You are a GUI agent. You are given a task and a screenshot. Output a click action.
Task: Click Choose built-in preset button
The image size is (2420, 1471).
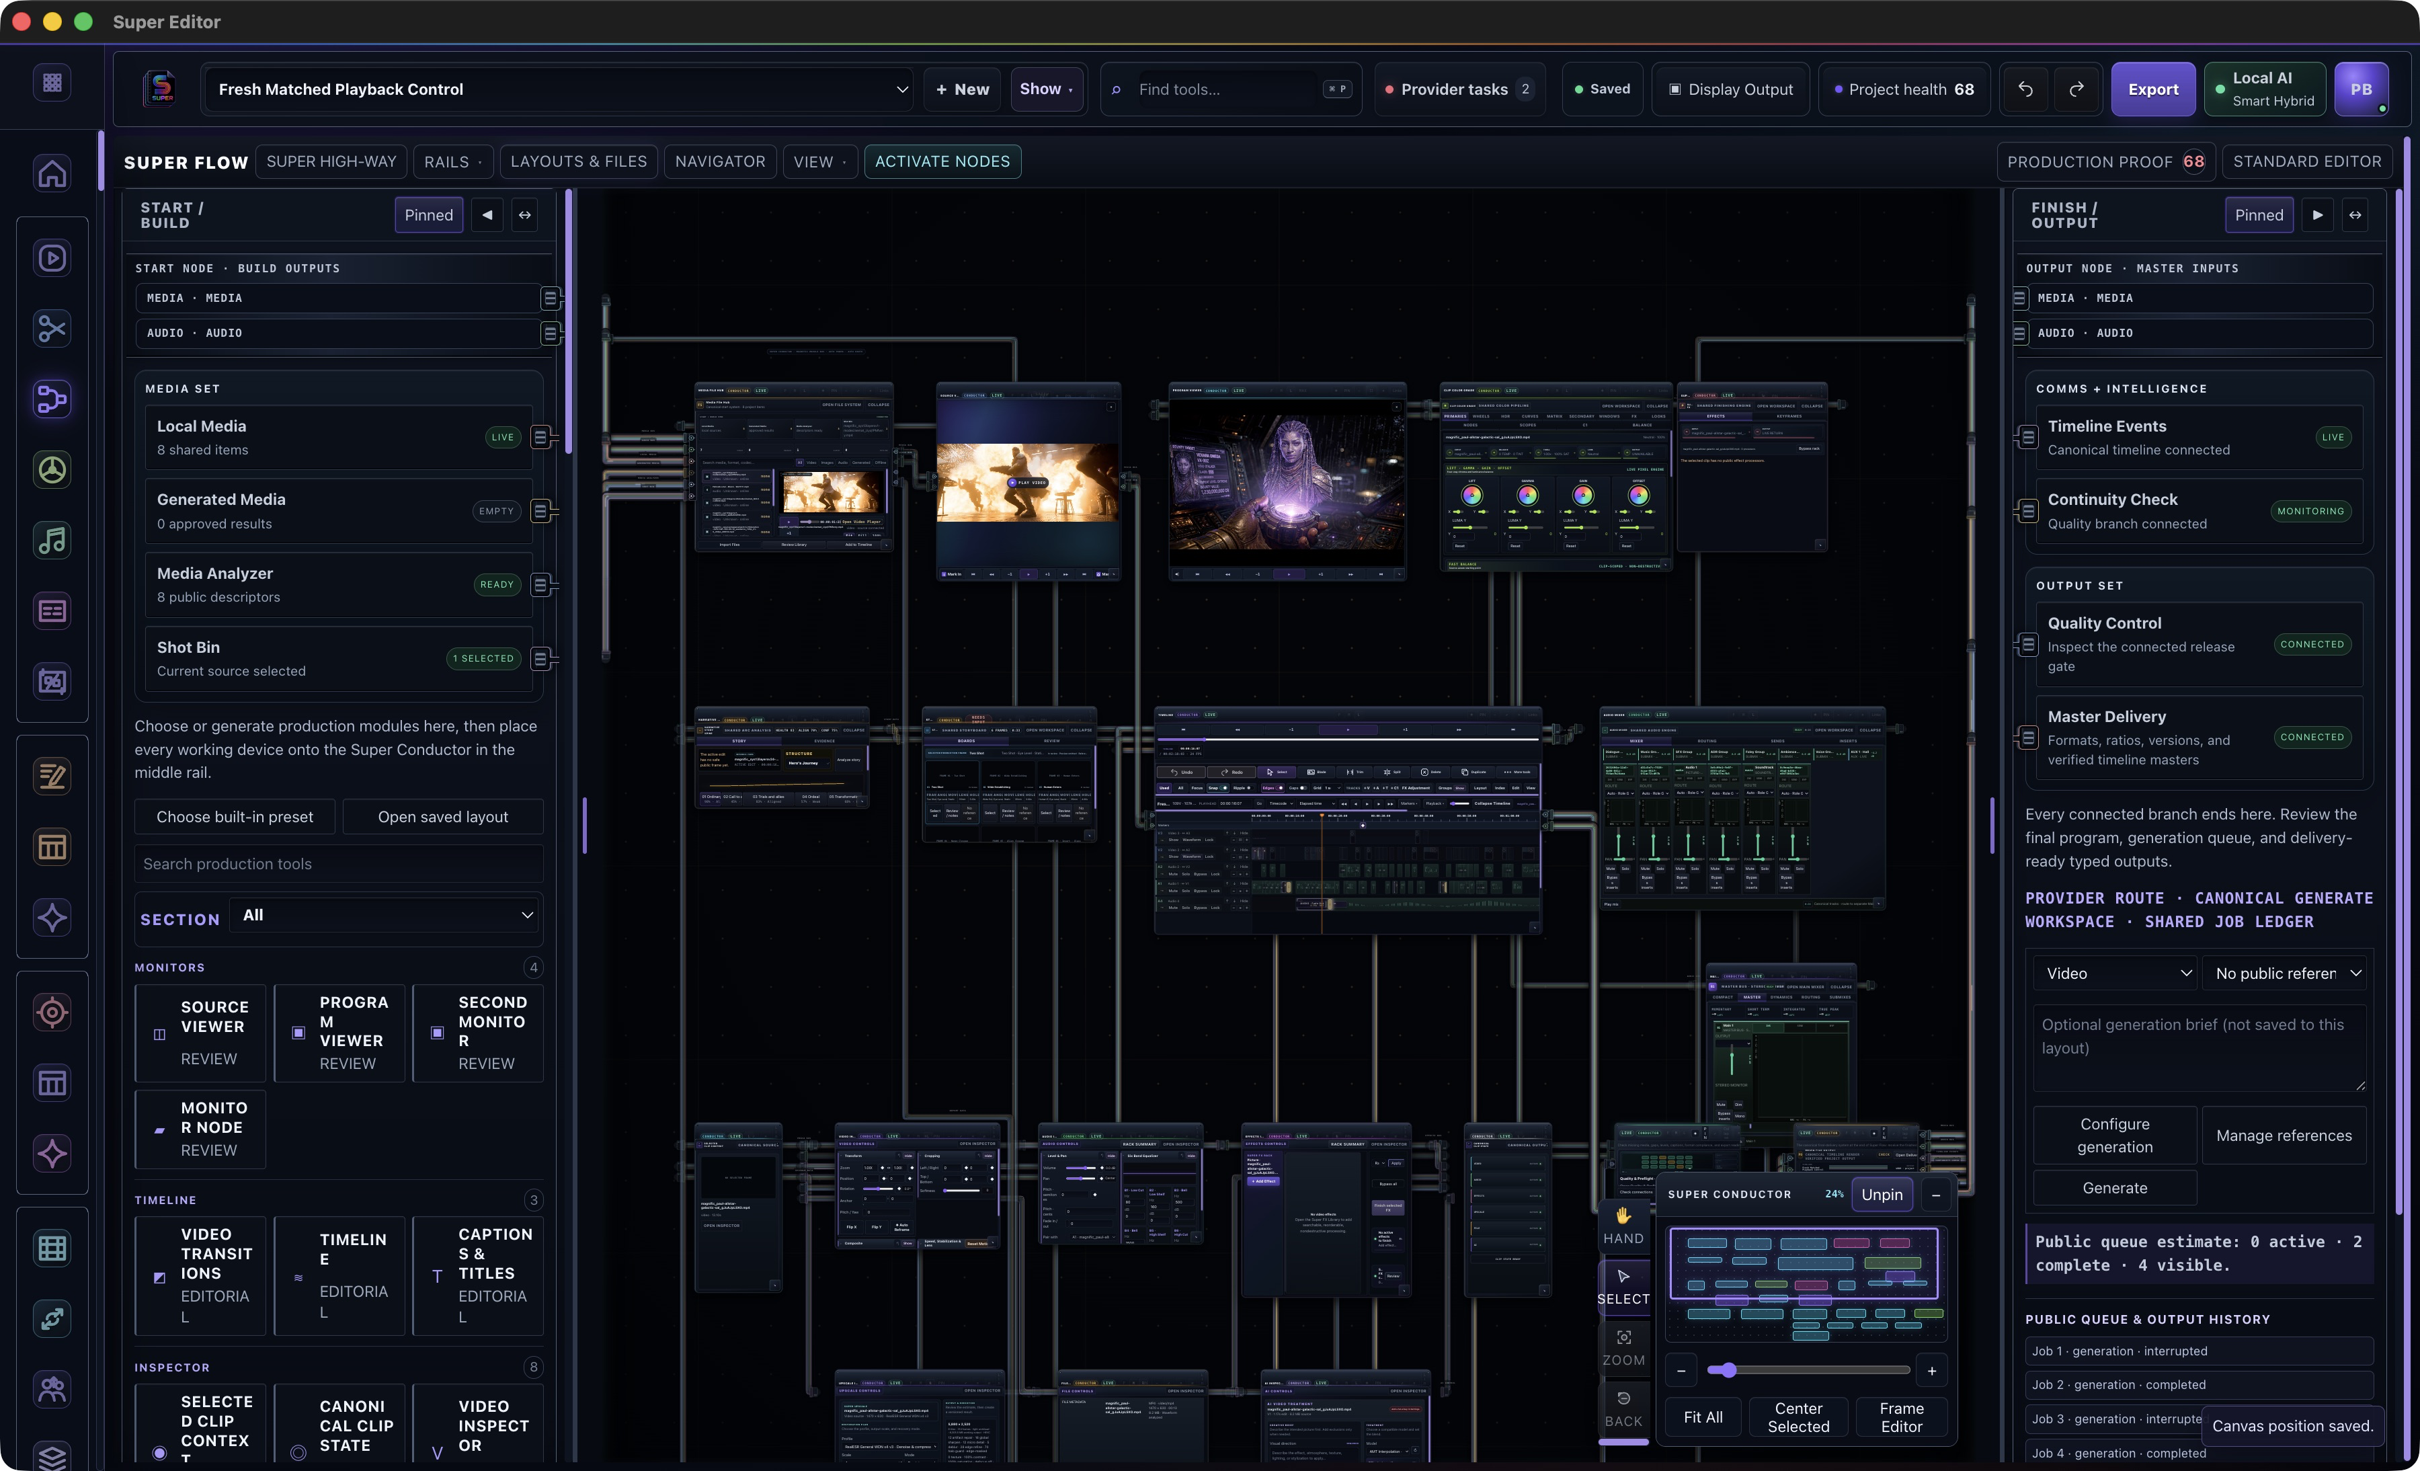[235, 817]
